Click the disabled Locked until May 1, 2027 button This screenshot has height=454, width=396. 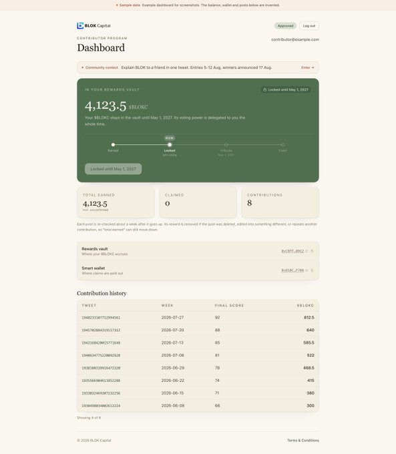(x=114, y=169)
